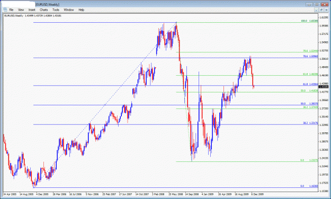Minimize the inner EURUSD chart window
The width and height of the screenshot is (331, 199).
click(x=316, y=10)
